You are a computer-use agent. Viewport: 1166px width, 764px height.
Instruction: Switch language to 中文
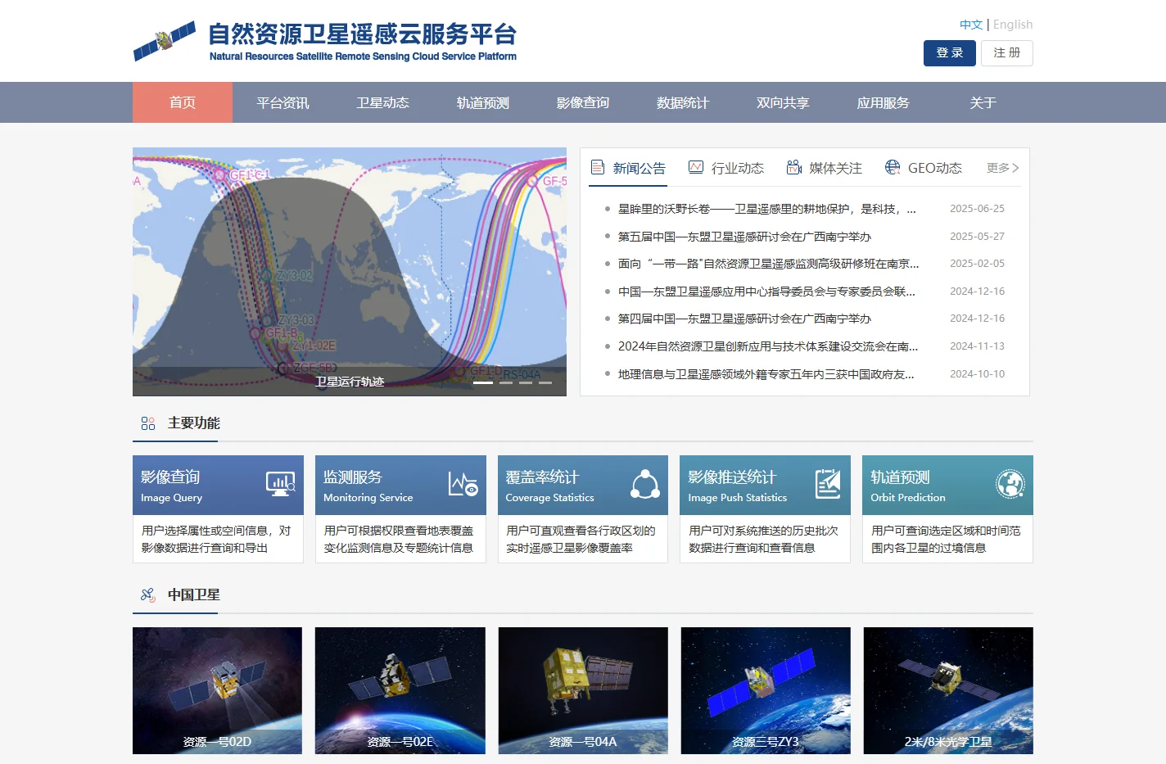click(971, 25)
